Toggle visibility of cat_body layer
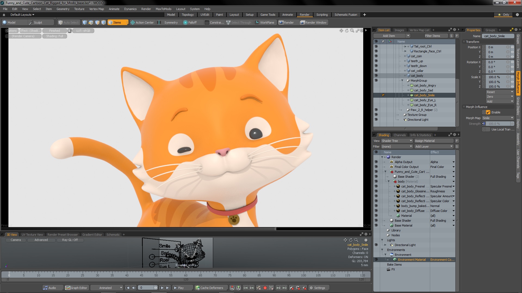 (376, 75)
